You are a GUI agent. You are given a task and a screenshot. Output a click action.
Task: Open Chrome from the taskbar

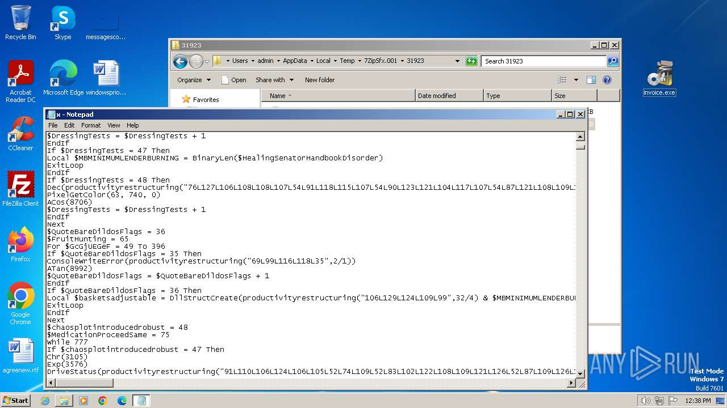[x=103, y=401]
